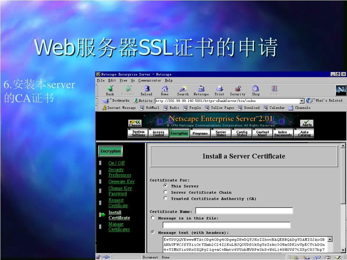The height and width of the screenshot is (260, 347).
Task: Select Trusted Certificate Authority (CA) option
Action: (165, 198)
